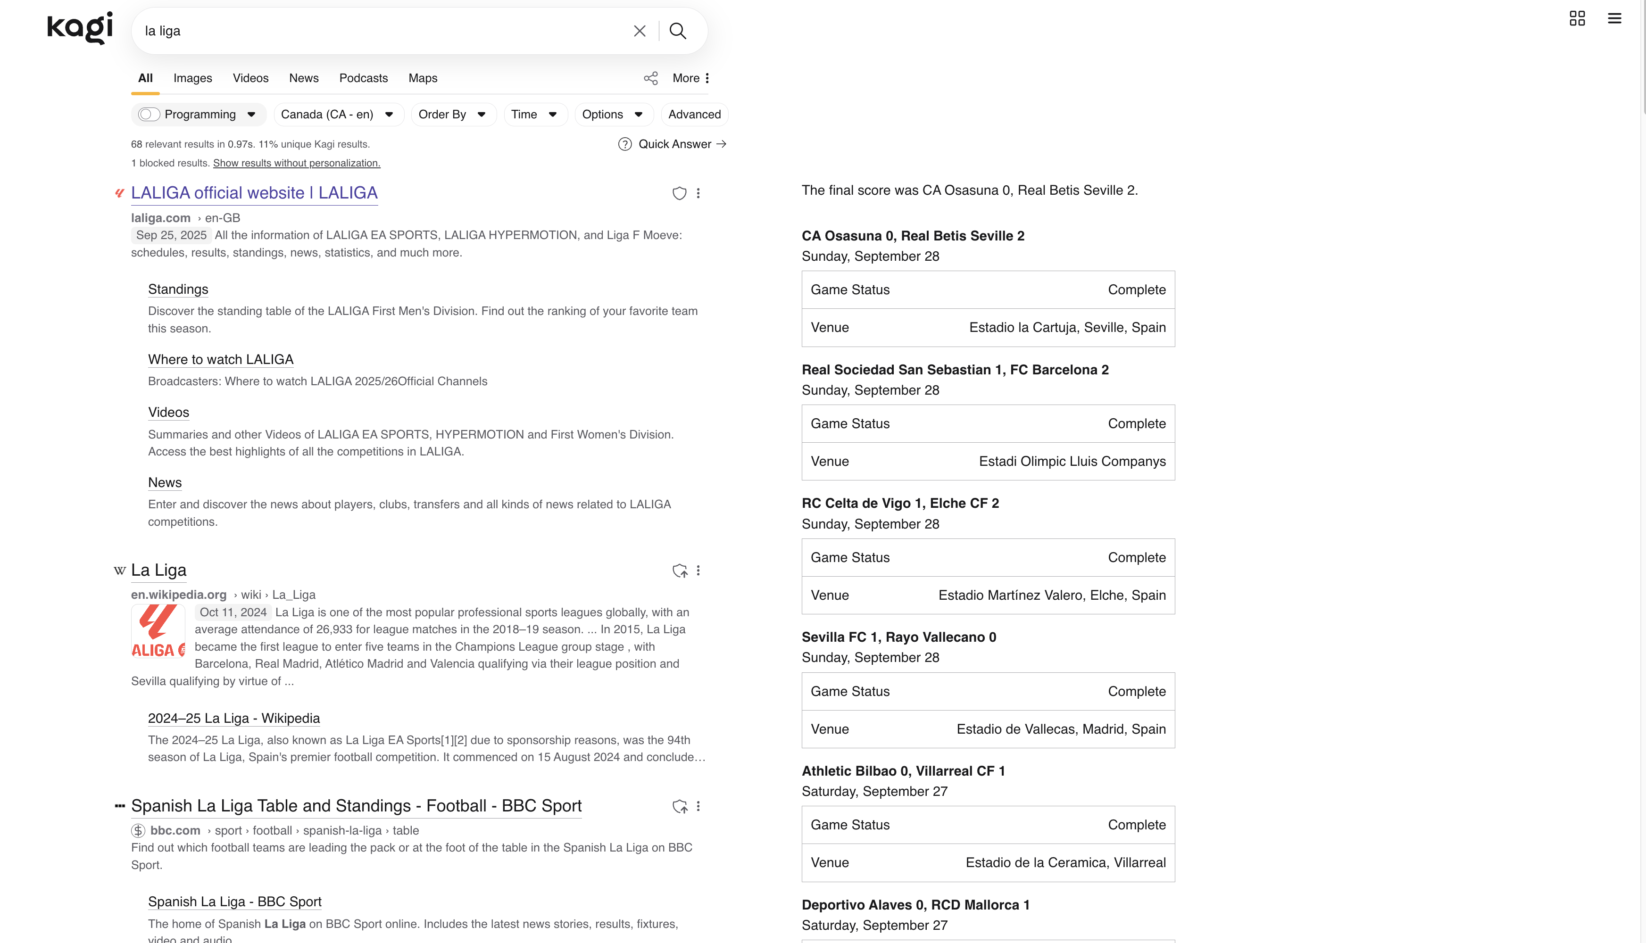Open the grid apps icon at top right
This screenshot has height=943, width=1646.
coord(1577,18)
